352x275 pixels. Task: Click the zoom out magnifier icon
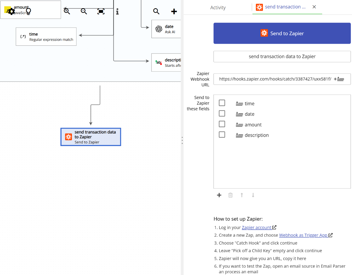pyautogui.click(x=84, y=11)
